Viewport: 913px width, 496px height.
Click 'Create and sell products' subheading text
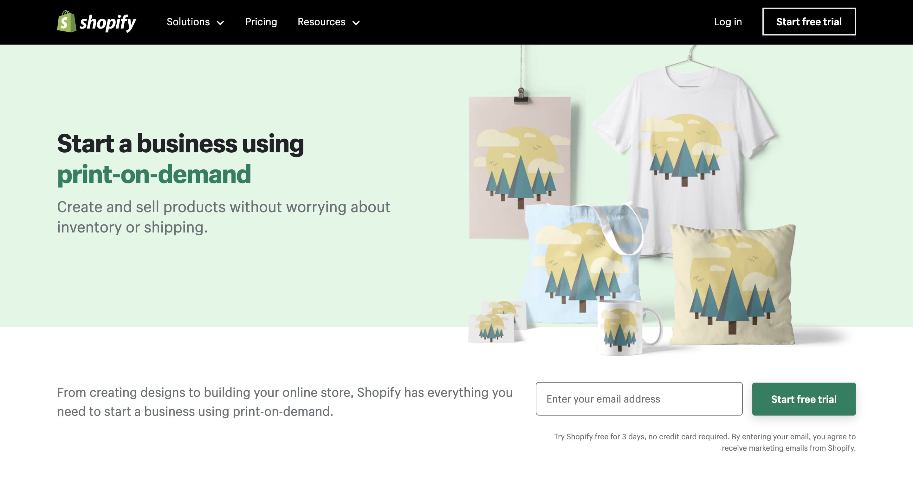coord(223,217)
